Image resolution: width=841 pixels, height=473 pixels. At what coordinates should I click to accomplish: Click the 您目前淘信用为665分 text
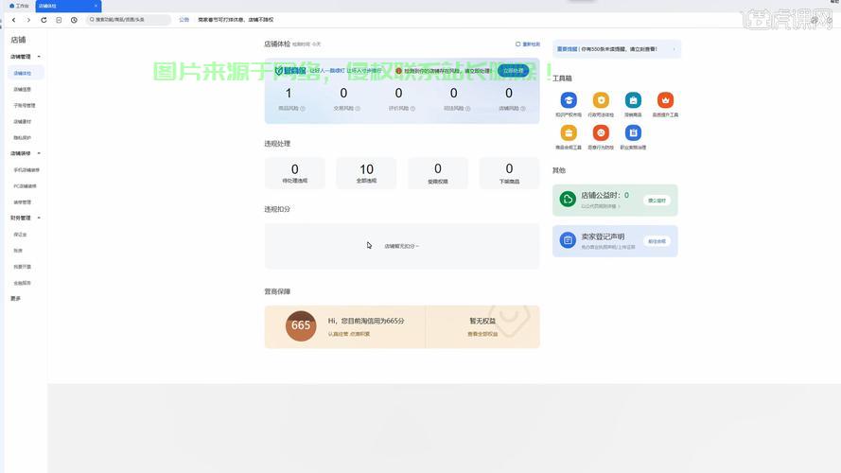click(366, 321)
